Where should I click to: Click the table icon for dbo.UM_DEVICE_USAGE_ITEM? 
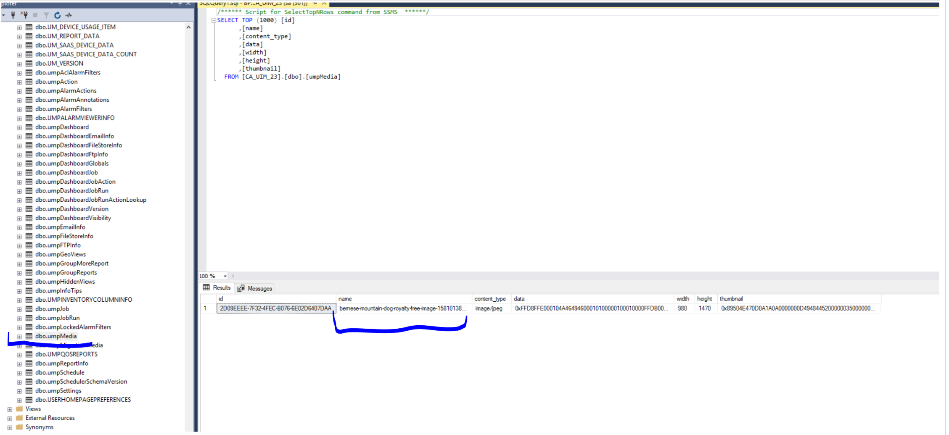coord(29,27)
